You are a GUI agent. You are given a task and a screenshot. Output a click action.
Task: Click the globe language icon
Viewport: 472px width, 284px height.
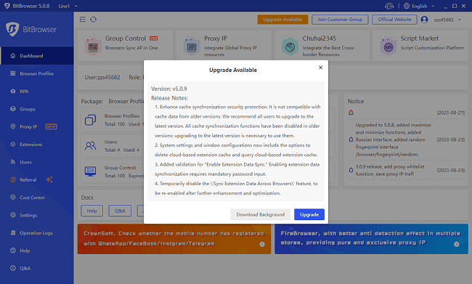click(x=407, y=6)
